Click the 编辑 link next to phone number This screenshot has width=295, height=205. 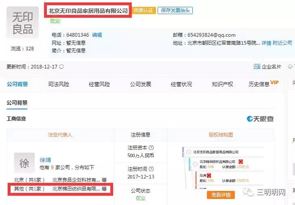97,35
